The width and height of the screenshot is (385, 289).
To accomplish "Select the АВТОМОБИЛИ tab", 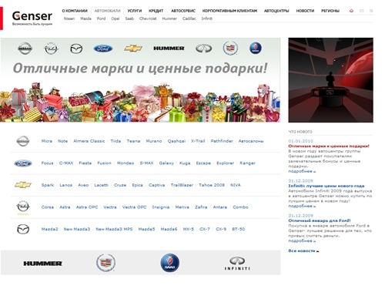I will tap(107, 11).
